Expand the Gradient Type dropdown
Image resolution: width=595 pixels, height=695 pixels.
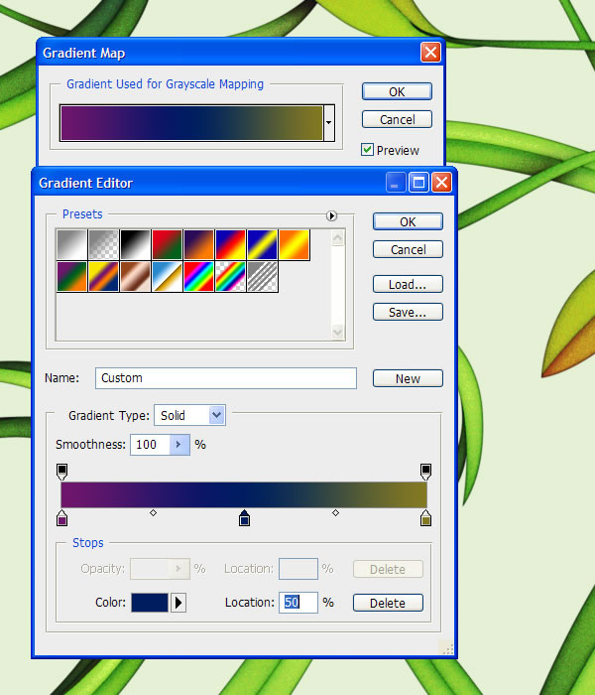216,415
